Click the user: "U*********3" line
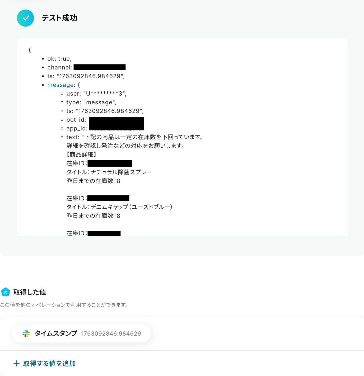Image resolution: width=364 pixels, height=376 pixels. (96, 94)
